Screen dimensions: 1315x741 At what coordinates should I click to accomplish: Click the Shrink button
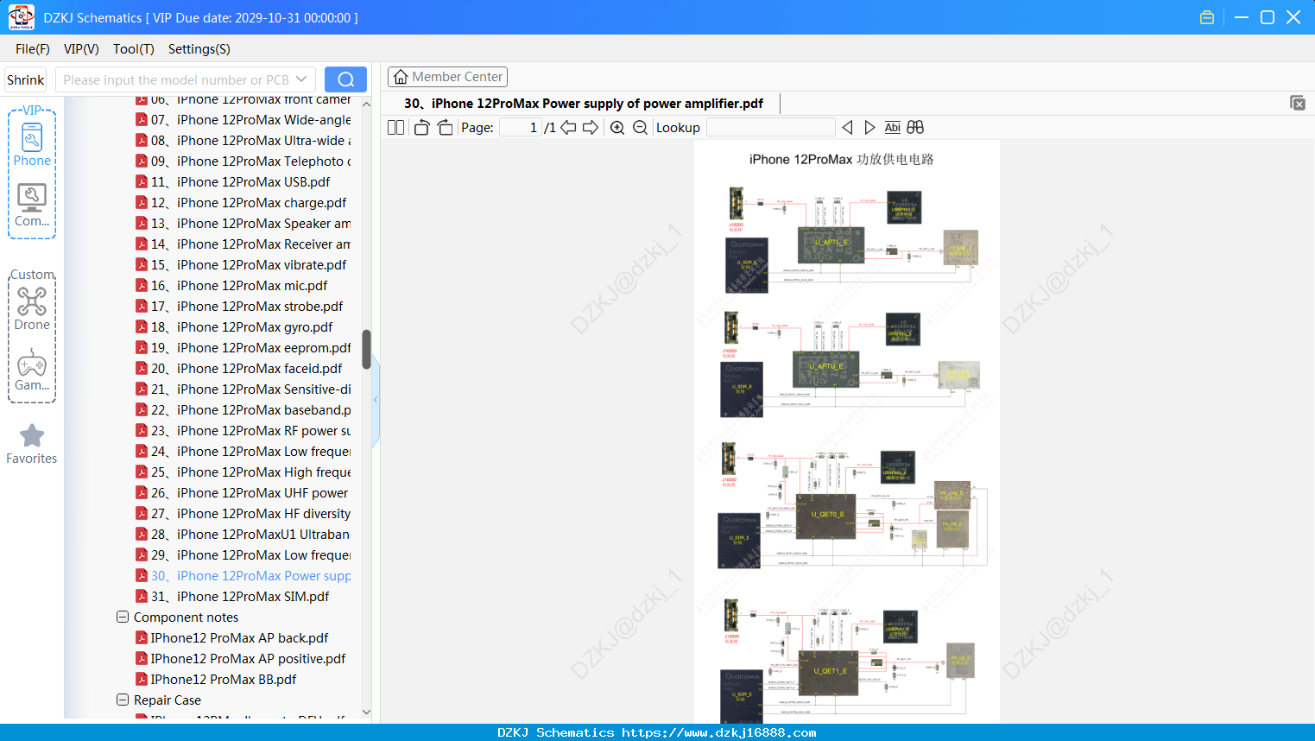[x=26, y=79]
